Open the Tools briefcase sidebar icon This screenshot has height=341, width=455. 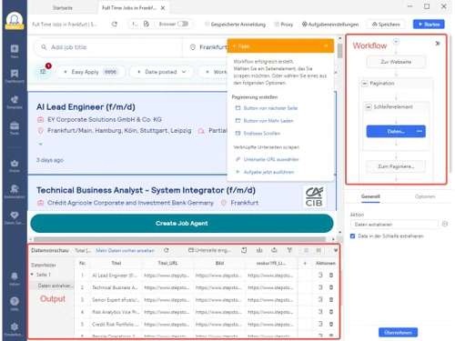pyautogui.click(x=15, y=125)
